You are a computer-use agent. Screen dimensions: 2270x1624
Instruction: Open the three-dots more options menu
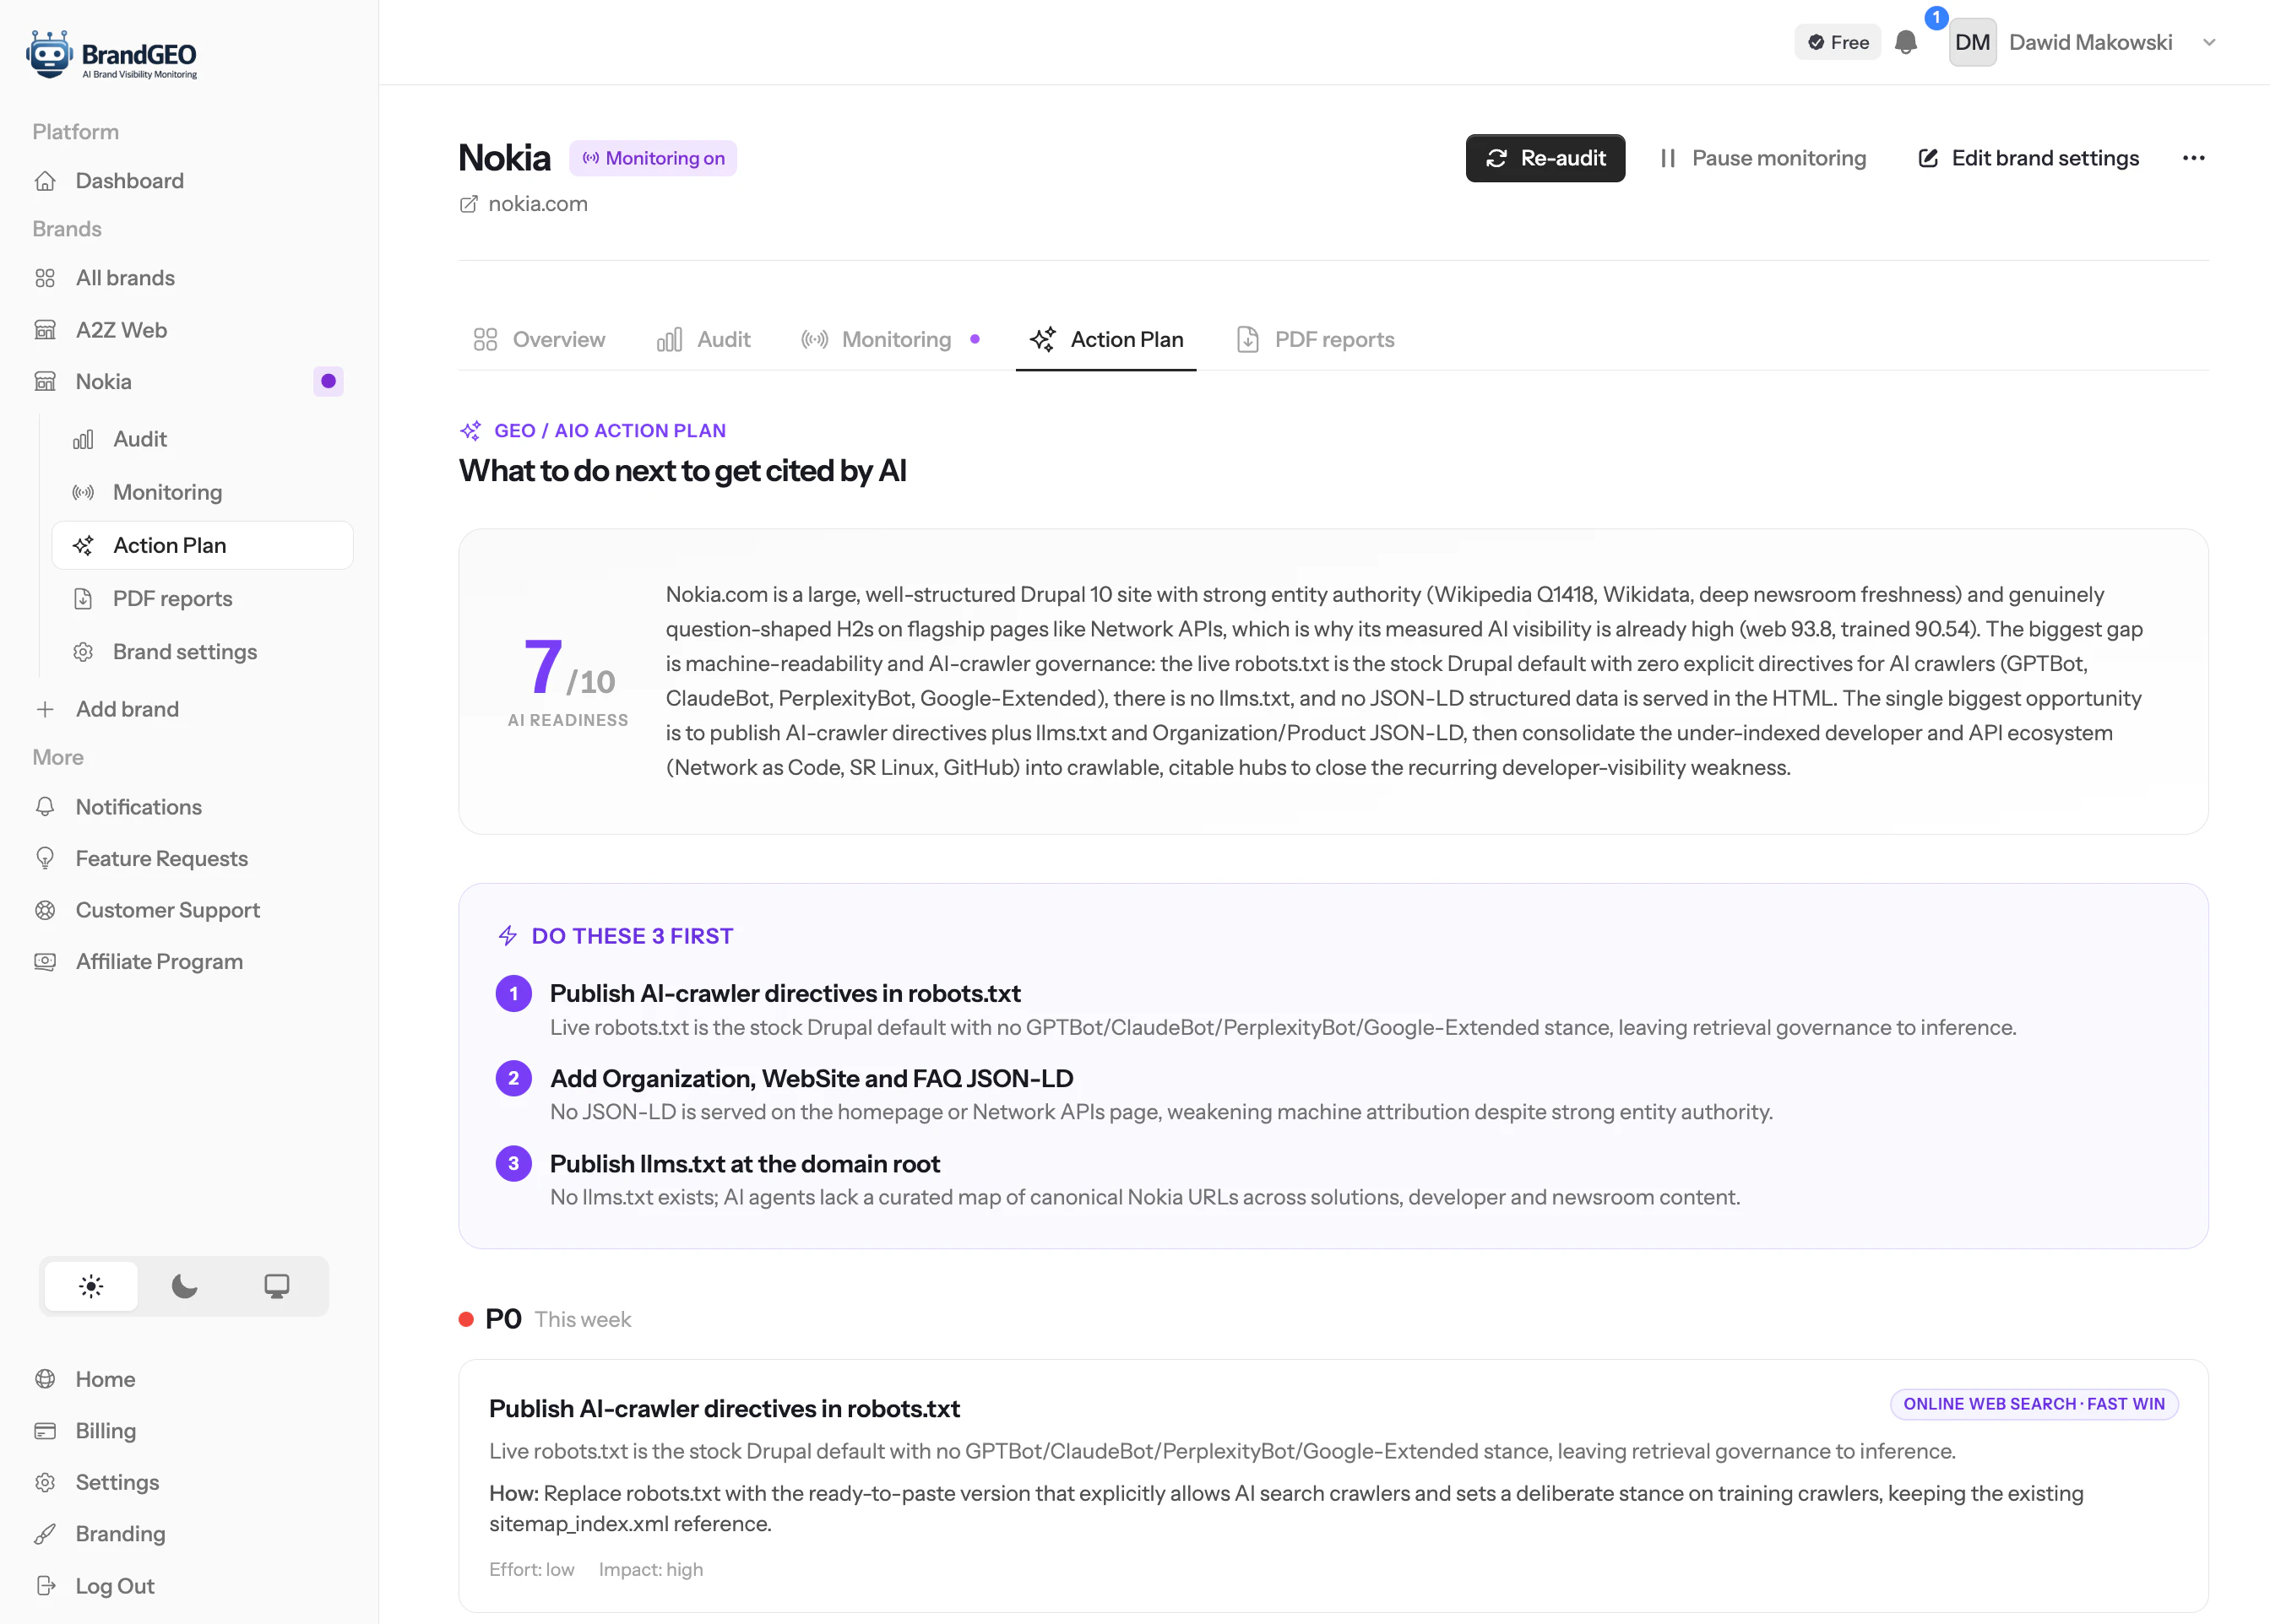2193,158
